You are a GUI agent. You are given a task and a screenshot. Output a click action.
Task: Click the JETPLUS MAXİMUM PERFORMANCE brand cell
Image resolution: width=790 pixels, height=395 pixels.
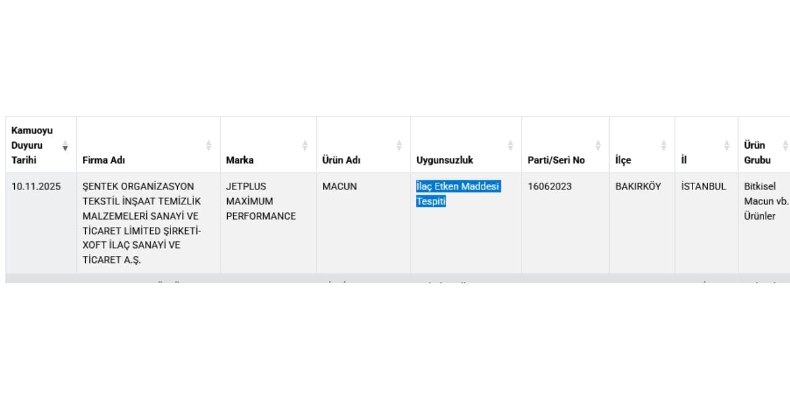[260, 201]
